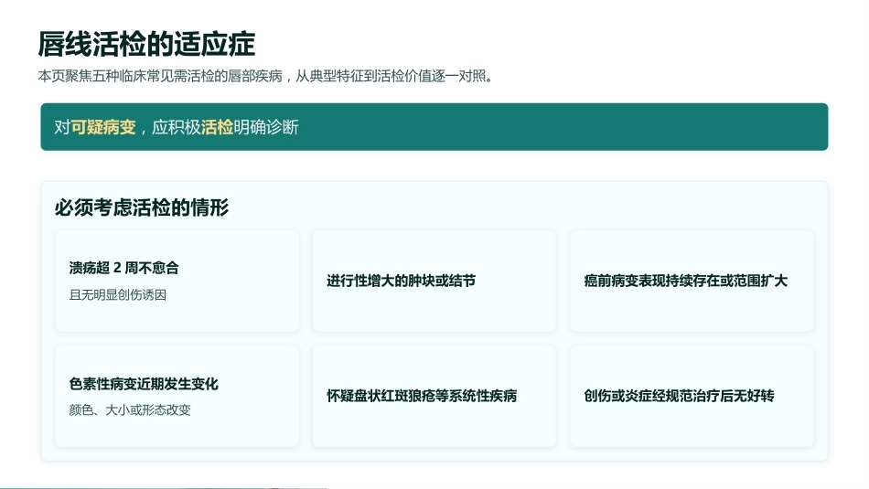Select the heading 必须考虑活检的情形
Screen dimensions: 869x489
[141, 207]
